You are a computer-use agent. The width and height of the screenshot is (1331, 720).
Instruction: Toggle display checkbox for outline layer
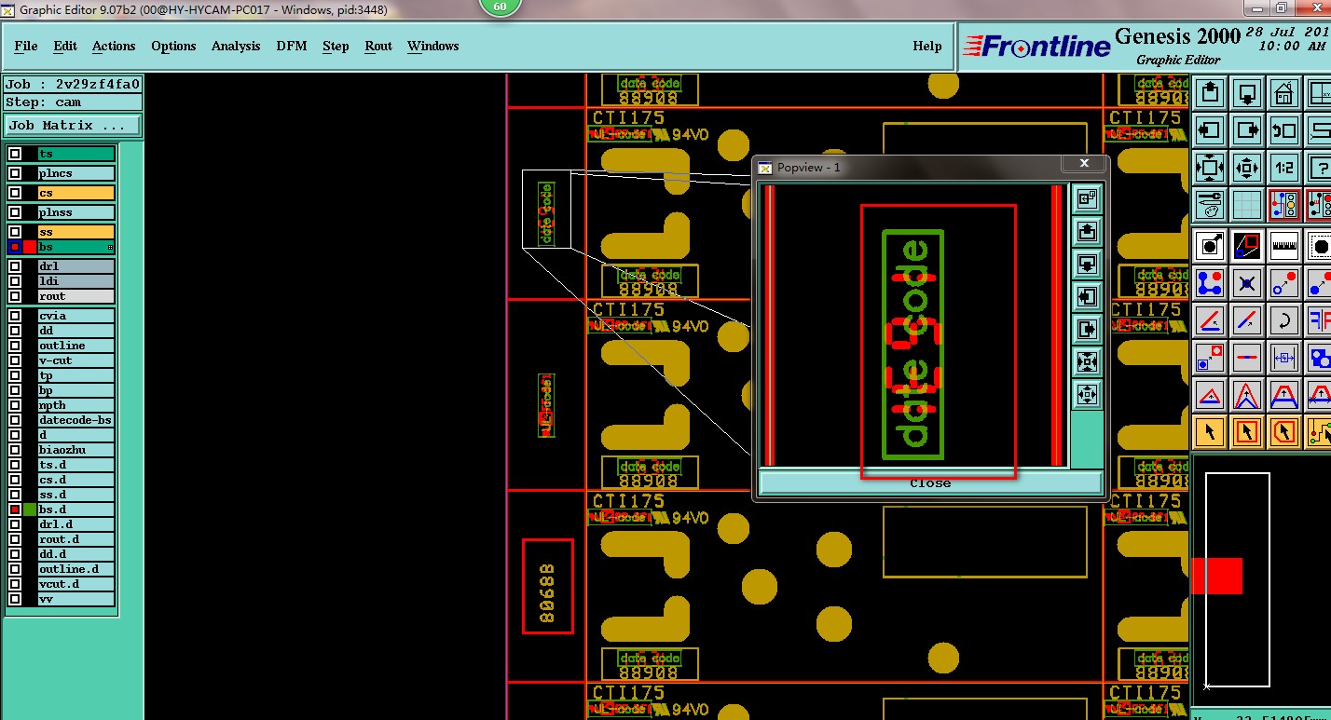point(15,346)
